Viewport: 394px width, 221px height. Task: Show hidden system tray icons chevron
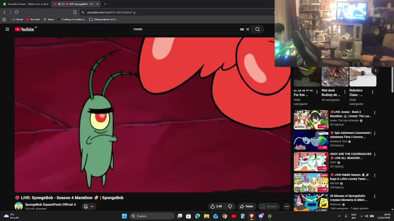[x=339, y=216]
